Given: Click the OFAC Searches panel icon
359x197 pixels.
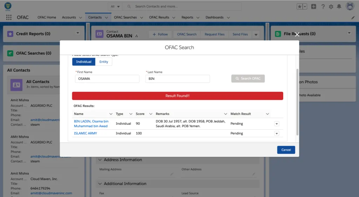Looking at the screenshot, I should click(x=10, y=53).
